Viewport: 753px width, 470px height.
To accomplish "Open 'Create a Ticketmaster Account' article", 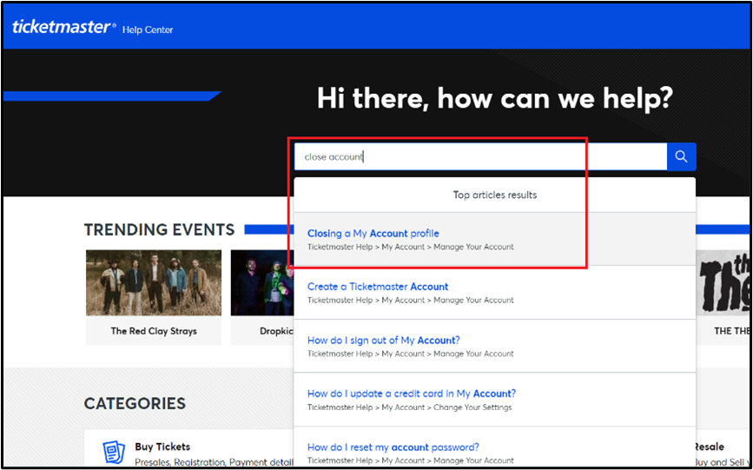I will coord(378,287).
